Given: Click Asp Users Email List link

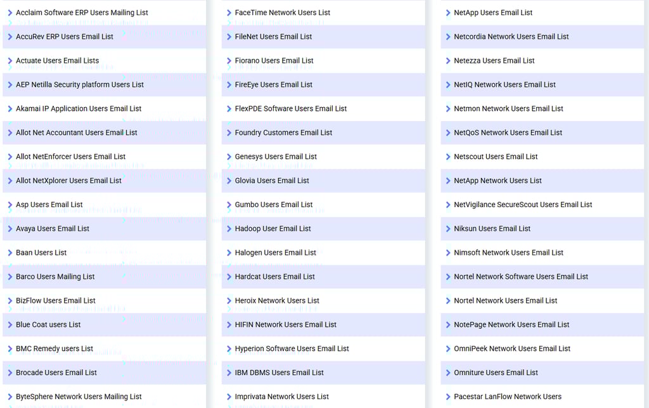Looking at the screenshot, I should pos(49,205).
